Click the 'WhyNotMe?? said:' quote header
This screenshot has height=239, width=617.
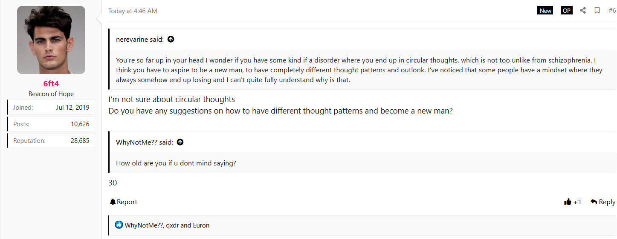(x=145, y=142)
